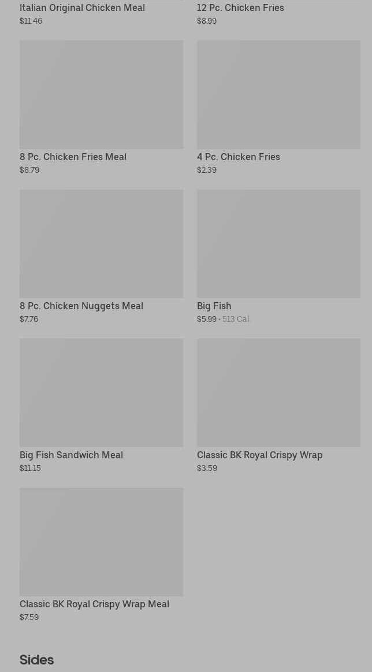Tap the Classic BK Royal Crispy Wrap image
Image resolution: width=372 pixels, height=672 pixels.
[x=278, y=392]
